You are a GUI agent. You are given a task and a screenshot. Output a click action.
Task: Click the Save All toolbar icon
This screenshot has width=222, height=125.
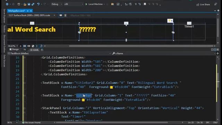(33, 4)
